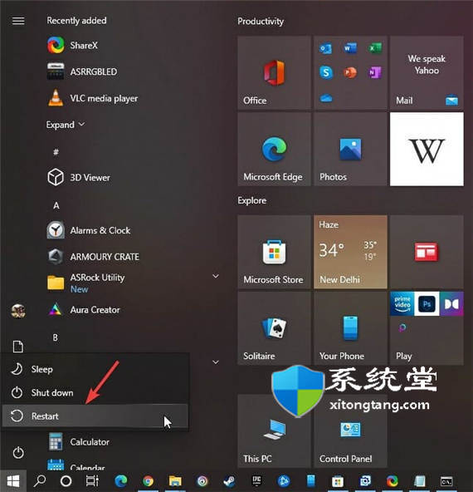
Task: Open Task View on taskbar
Action: tap(92, 480)
